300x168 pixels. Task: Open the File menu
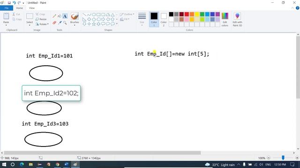tap(7, 8)
